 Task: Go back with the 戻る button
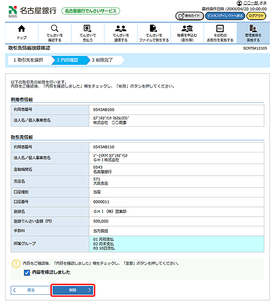[x=28, y=290]
